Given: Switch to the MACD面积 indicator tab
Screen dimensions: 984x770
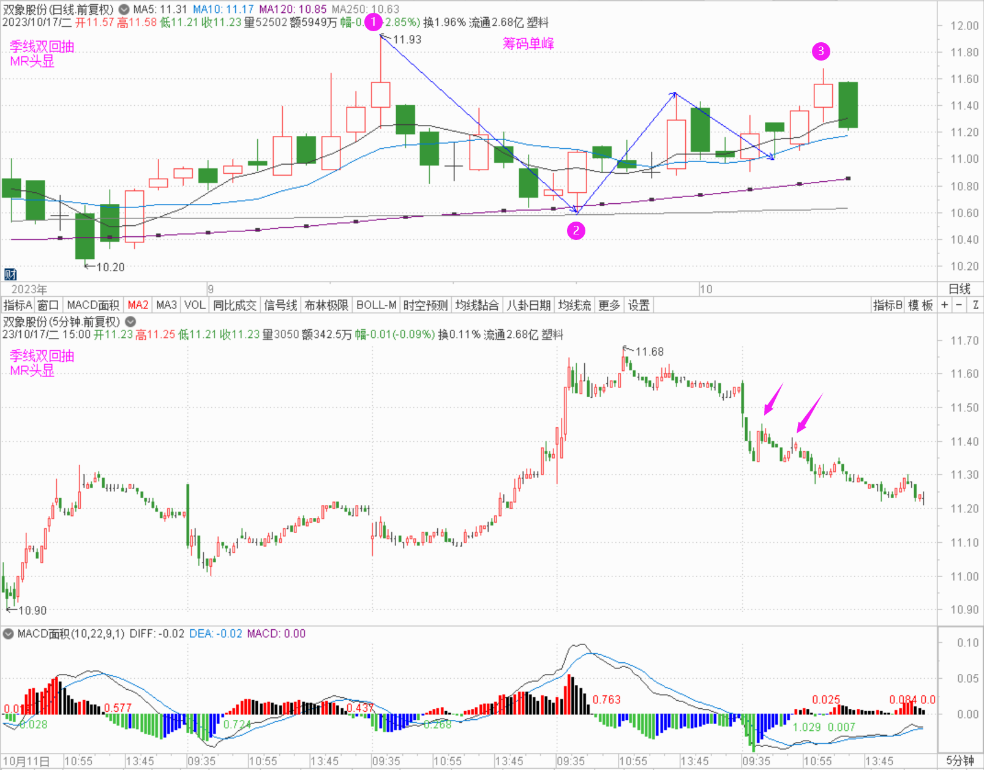Looking at the screenshot, I should [x=93, y=305].
